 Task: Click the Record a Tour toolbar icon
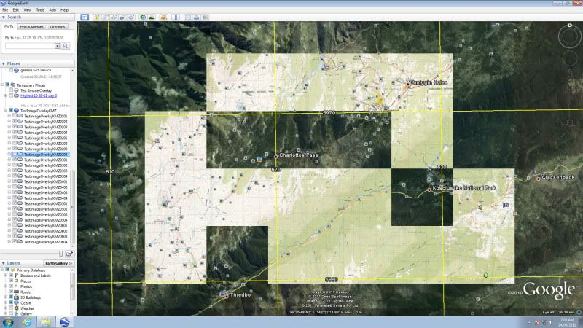click(131, 17)
